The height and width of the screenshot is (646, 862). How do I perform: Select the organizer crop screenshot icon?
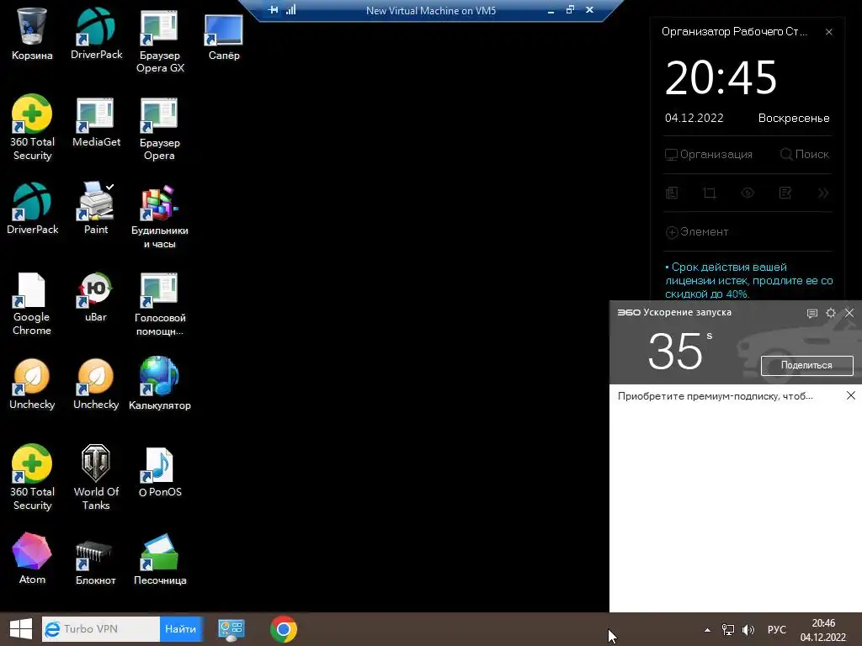tap(710, 193)
